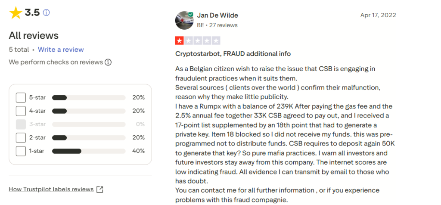The image size is (441, 205).
Task: Click Jan De Wilde's profile avatar
Action: coord(184,20)
